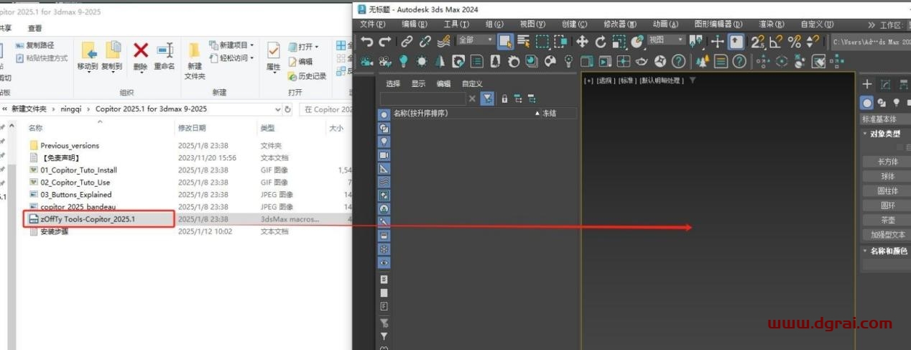Screen dimensions: 911x350
Task: Toggle the Keyboard Shortcut Override icon
Action: tap(736, 41)
